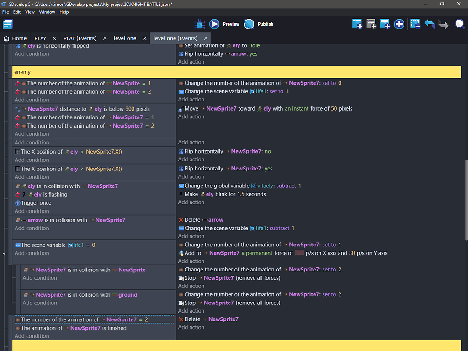The image size is (468, 351).
Task: Click Add action under Delete NewSprite7
Action: (191, 327)
